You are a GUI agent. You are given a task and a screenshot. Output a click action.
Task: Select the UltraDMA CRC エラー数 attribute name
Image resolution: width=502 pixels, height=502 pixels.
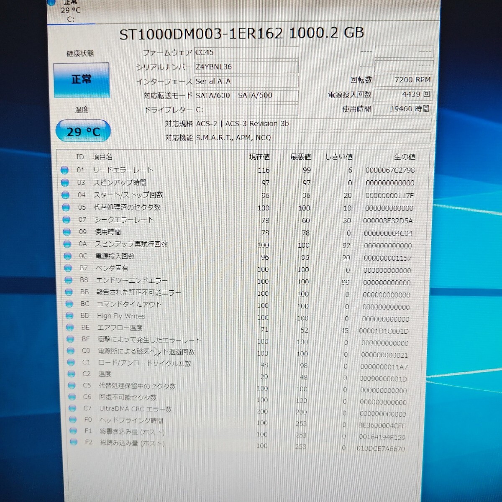coord(136,409)
